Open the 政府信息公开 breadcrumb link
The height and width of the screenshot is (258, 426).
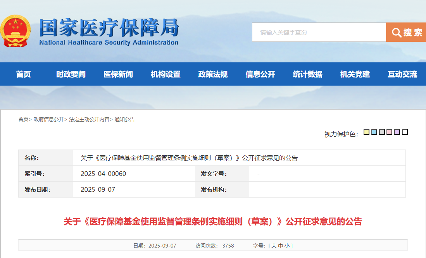click(x=48, y=120)
